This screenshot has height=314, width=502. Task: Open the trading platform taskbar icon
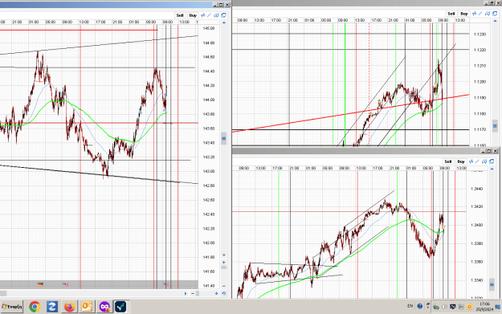coord(120,307)
